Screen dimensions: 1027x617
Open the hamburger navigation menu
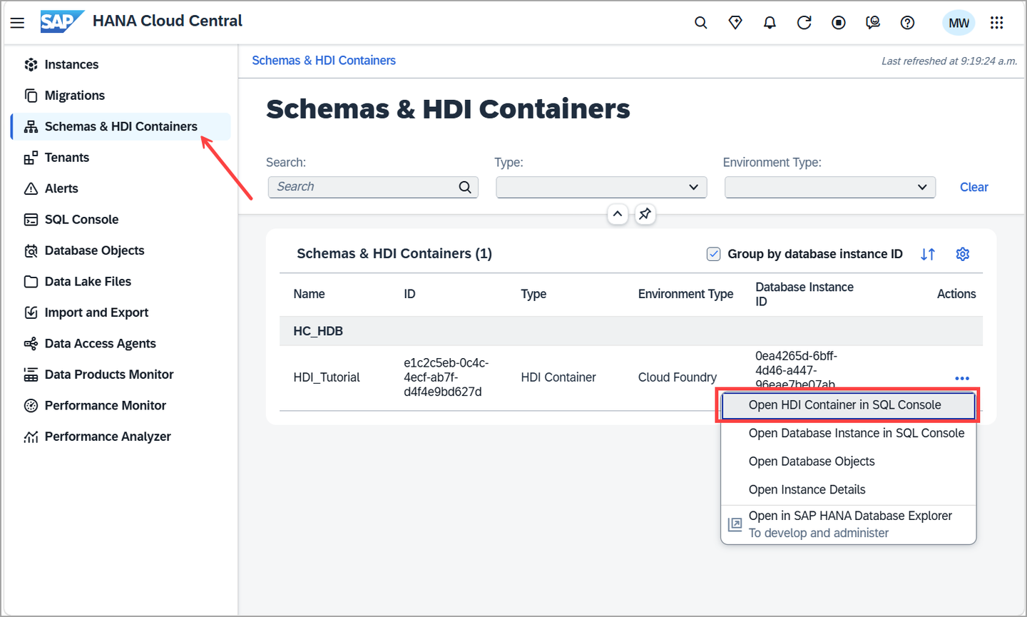point(17,23)
